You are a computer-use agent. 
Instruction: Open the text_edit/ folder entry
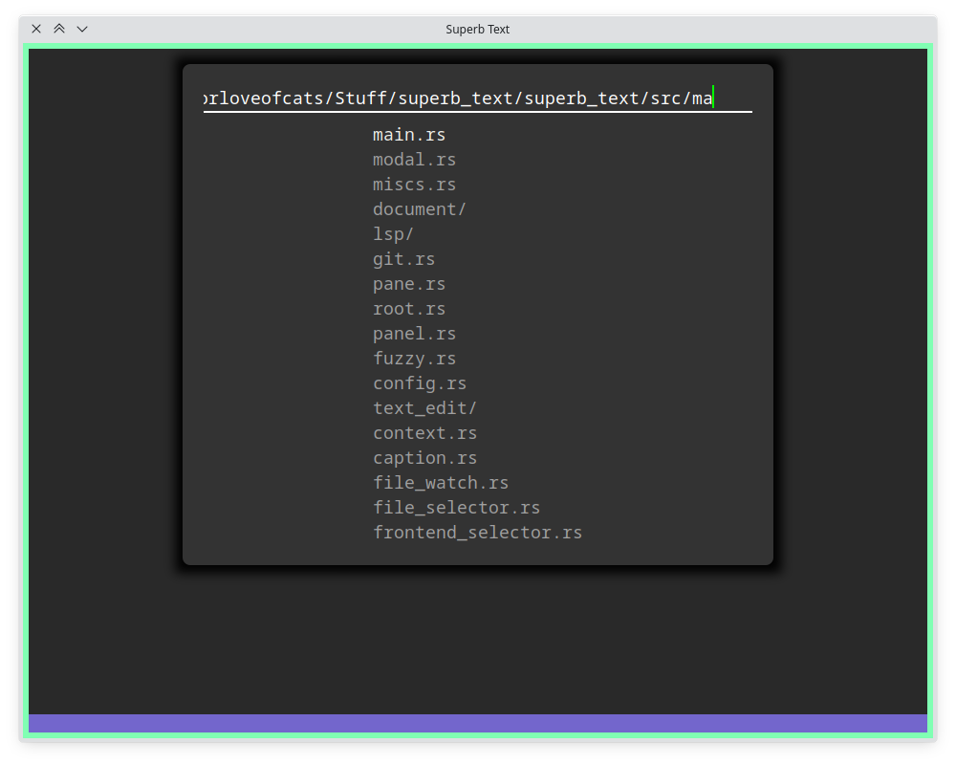coord(425,408)
